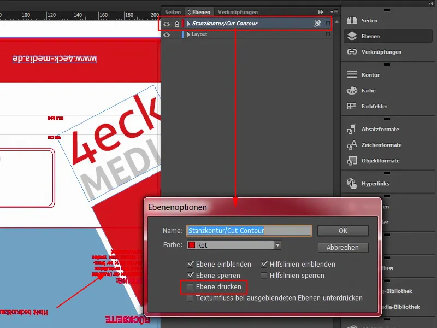Open the Hyperlinks panel icon
The image size is (437, 328).
[352, 184]
